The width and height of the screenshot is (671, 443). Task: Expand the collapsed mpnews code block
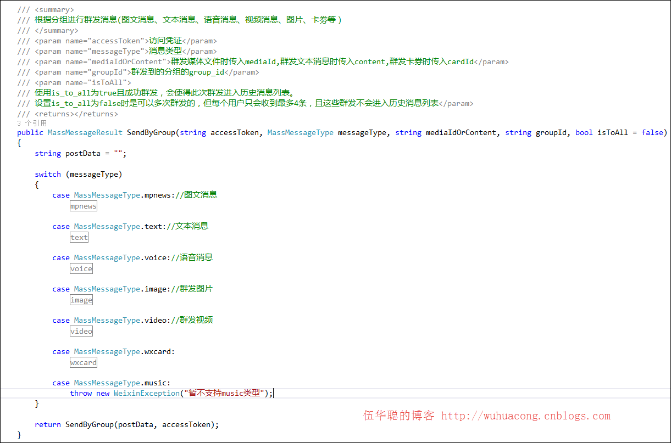click(x=84, y=206)
